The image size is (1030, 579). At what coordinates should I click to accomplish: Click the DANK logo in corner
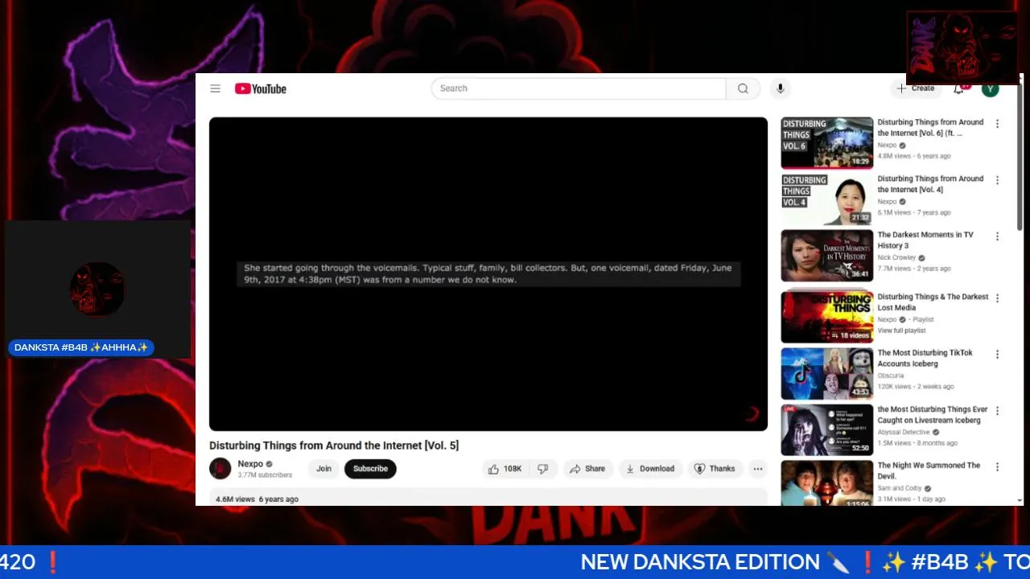962,48
